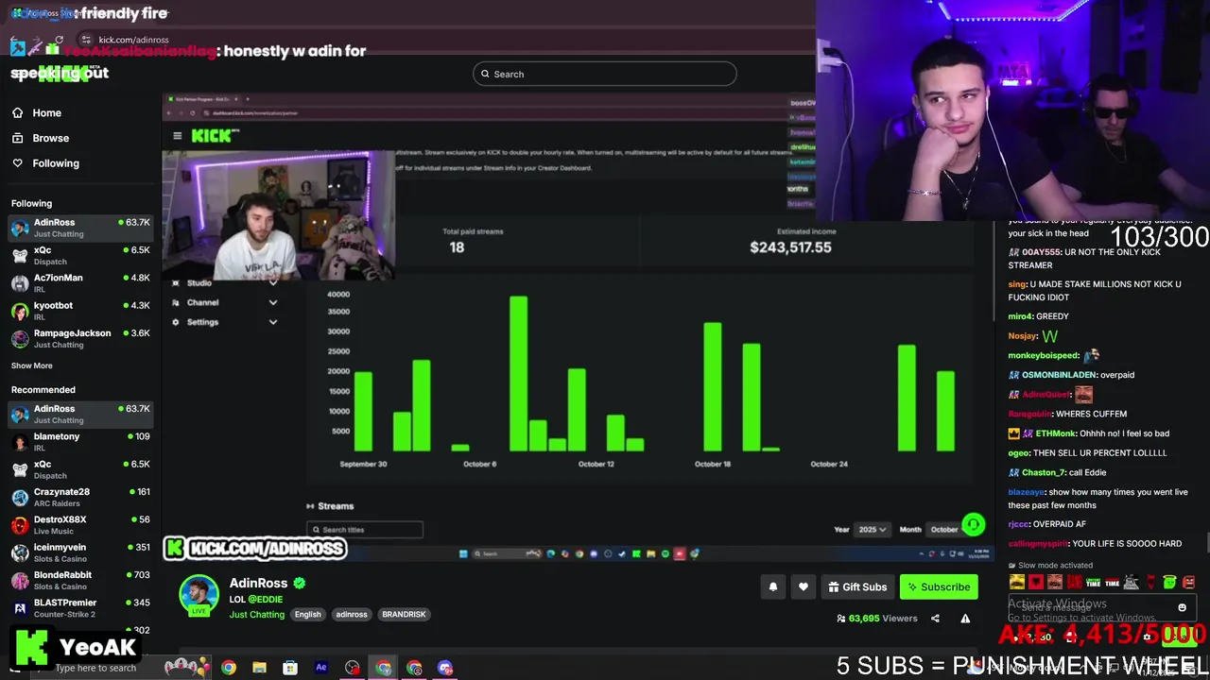This screenshot has width=1210, height=680.
Task: Click the notification bell button
Action: click(x=772, y=586)
